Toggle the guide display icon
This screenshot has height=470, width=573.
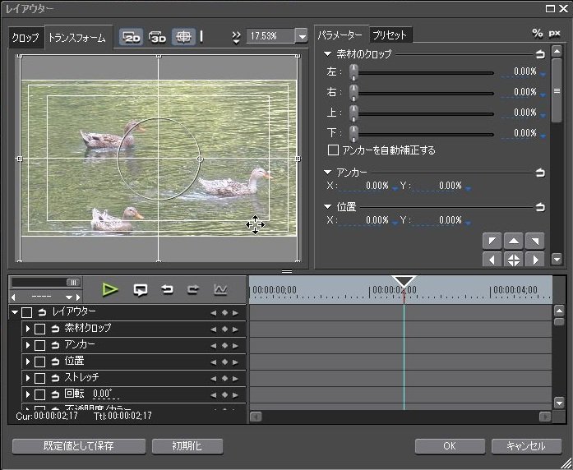point(183,37)
